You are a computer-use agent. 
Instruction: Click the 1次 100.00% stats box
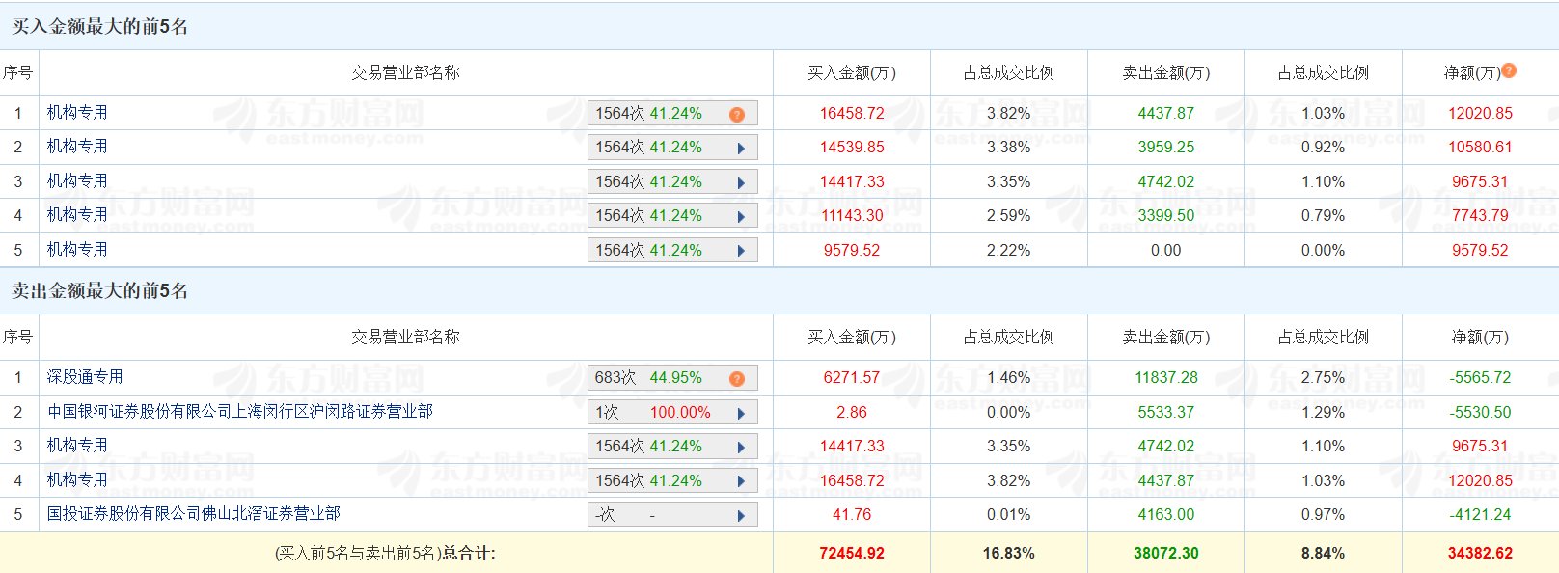click(x=672, y=413)
